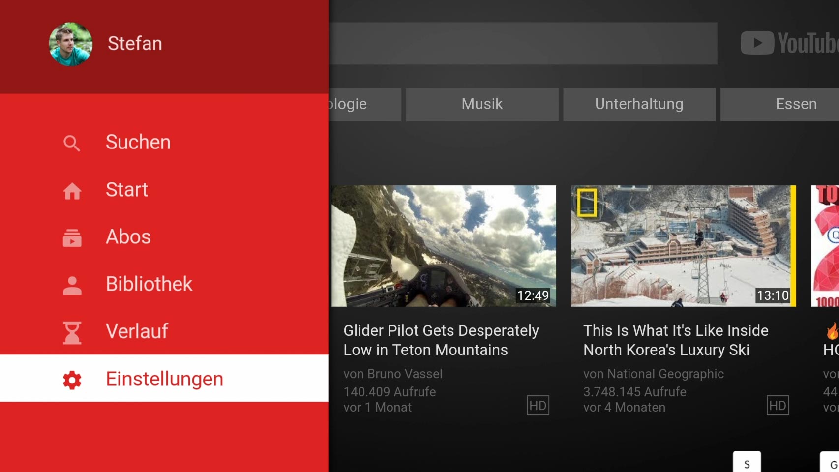Click the Stefan account name
Image resolution: width=839 pixels, height=472 pixels.
tap(135, 44)
